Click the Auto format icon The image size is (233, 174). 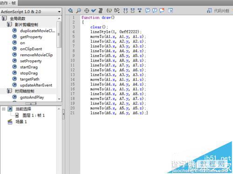(x=101, y=11)
